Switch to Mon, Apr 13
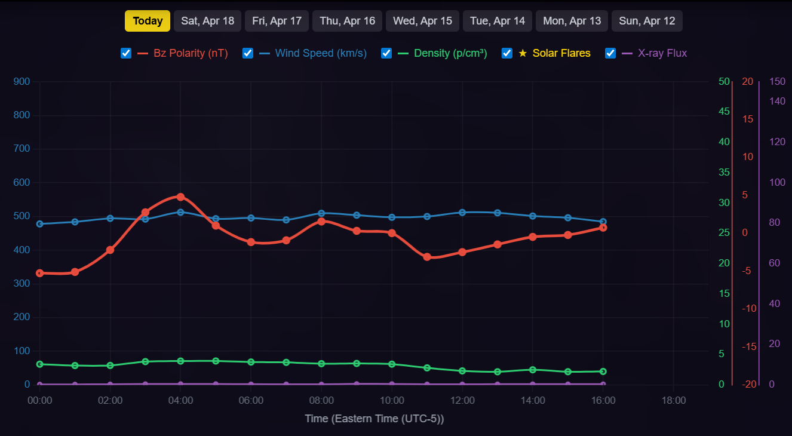 click(x=572, y=20)
